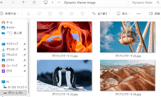Open ホーム in the sidebar

(7, 22)
